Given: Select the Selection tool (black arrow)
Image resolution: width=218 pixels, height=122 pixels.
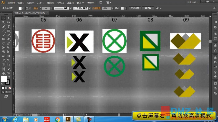Looking at the screenshot, I should (x=4, y=18).
